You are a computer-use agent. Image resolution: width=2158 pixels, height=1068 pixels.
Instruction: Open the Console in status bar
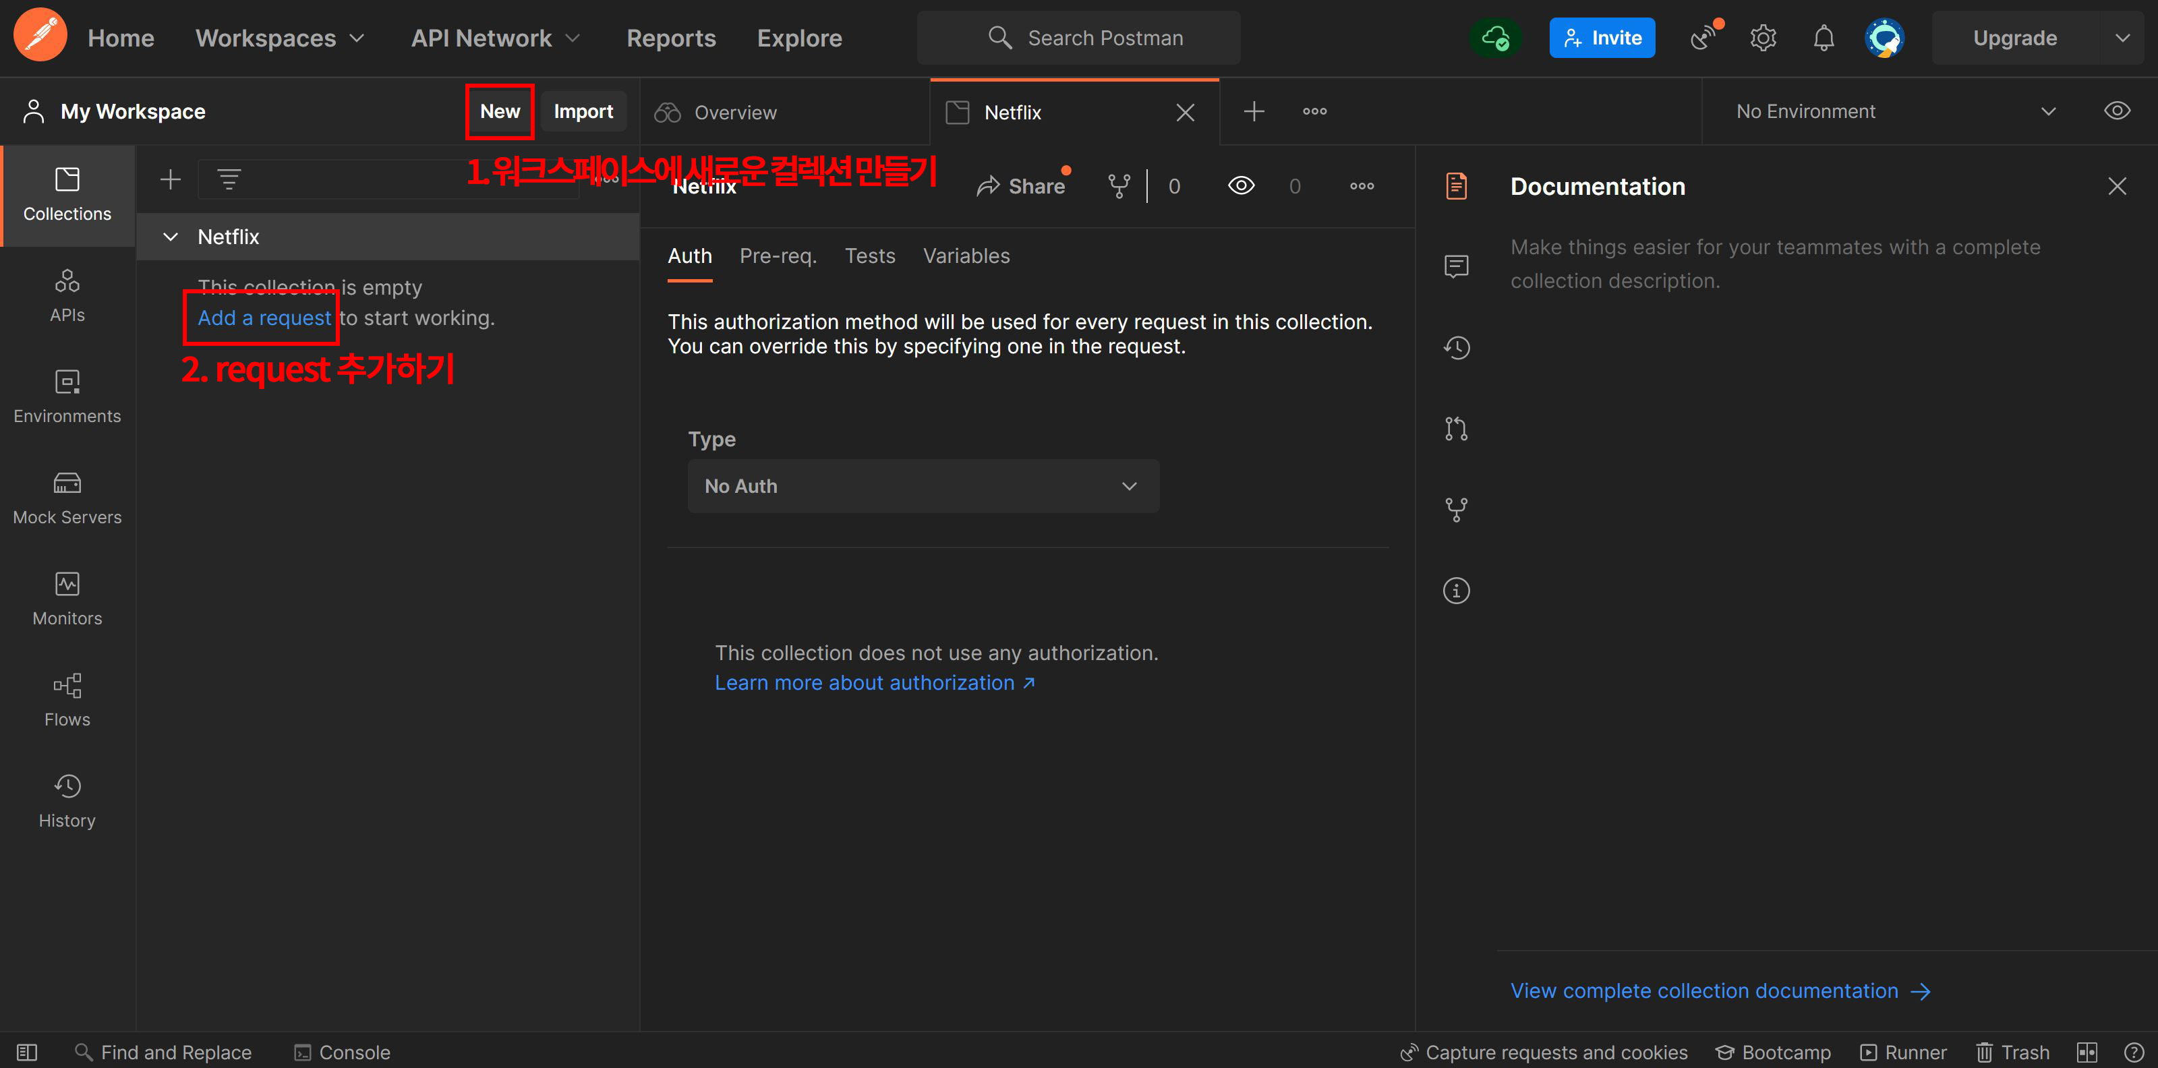point(343,1052)
